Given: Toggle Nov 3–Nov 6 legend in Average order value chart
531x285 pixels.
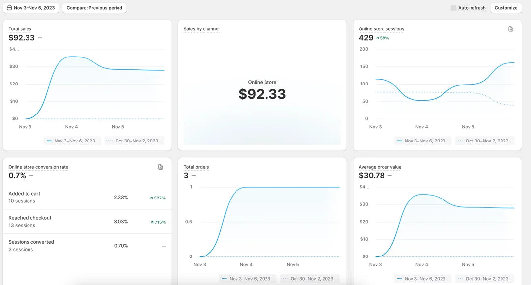Looking at the screenshot, I should point(422,279).
